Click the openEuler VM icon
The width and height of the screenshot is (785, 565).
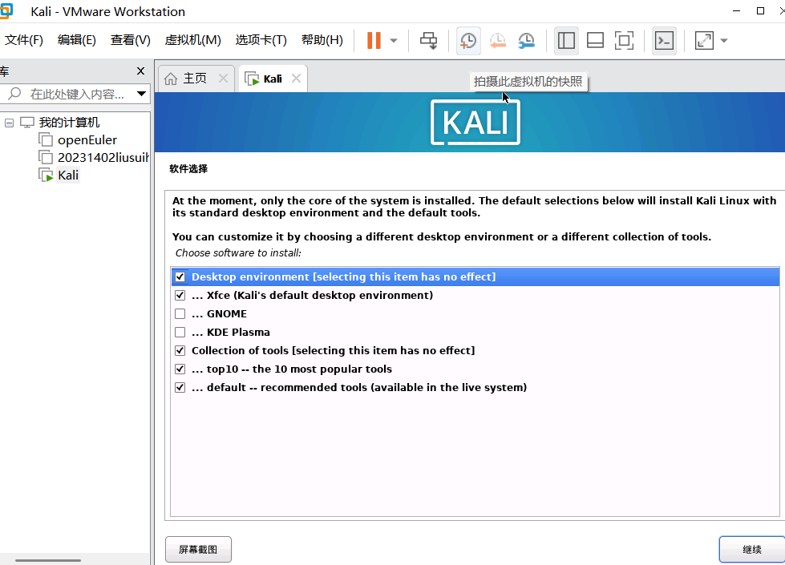point(46,140)
